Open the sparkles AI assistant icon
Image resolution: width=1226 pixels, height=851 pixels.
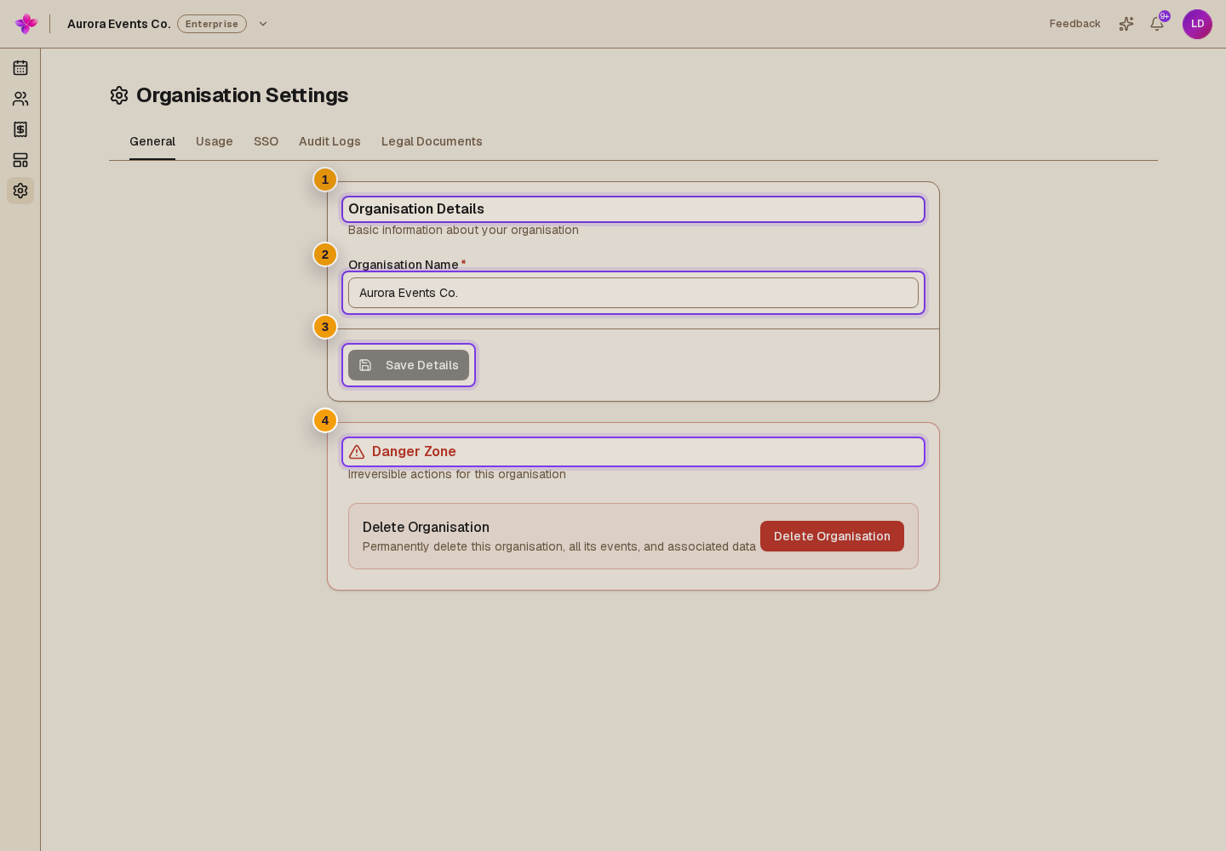point(1126,24)
